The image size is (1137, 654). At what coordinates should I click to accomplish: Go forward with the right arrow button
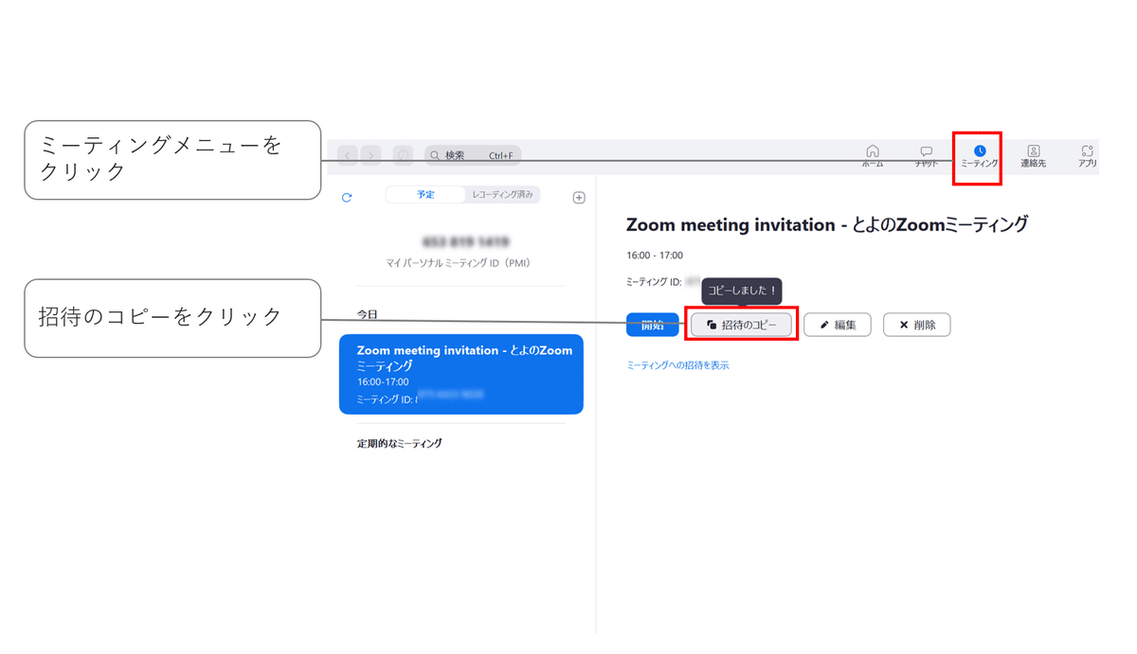pyautogui.click(x=370, y=155)
